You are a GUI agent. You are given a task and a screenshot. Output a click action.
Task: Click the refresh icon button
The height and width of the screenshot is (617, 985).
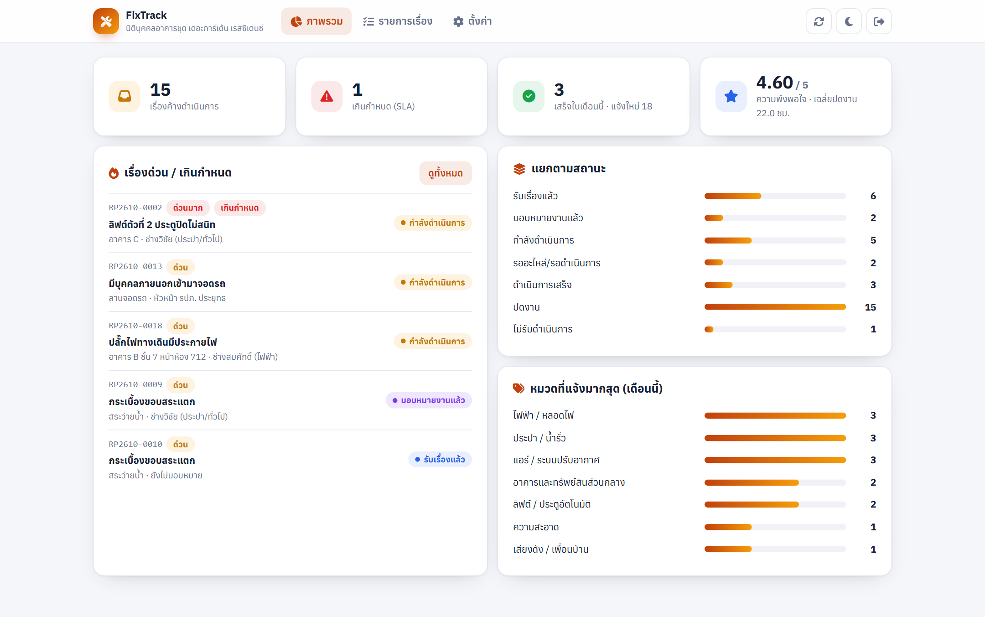pos(819,21)
